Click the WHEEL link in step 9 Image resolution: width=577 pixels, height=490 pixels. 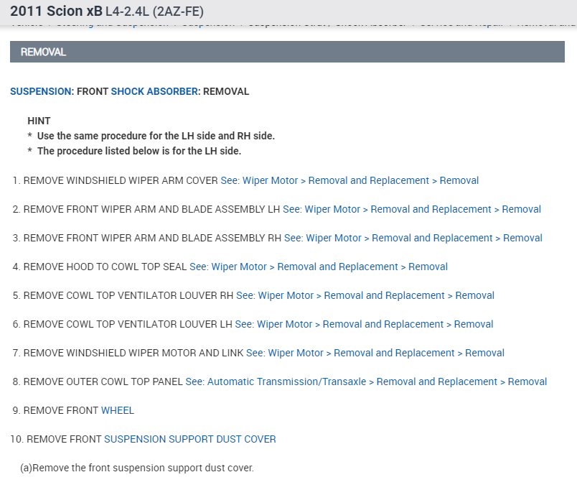tap(118, 410)
